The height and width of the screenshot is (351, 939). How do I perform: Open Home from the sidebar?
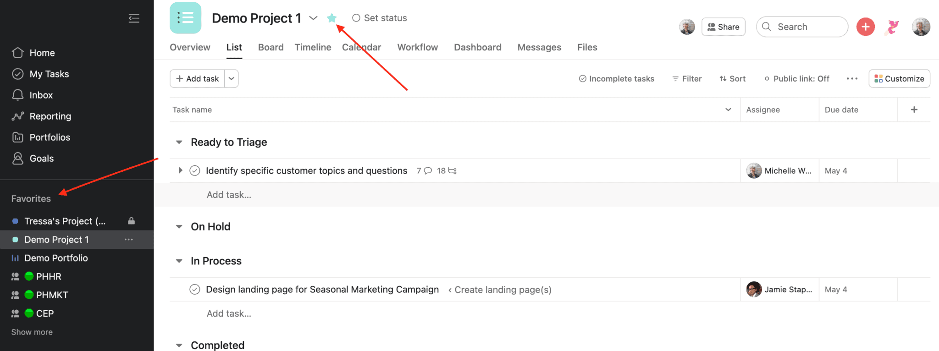[33, 53]
